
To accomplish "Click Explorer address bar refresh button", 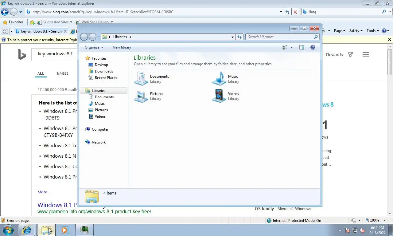I will click(x=239, y=37).
